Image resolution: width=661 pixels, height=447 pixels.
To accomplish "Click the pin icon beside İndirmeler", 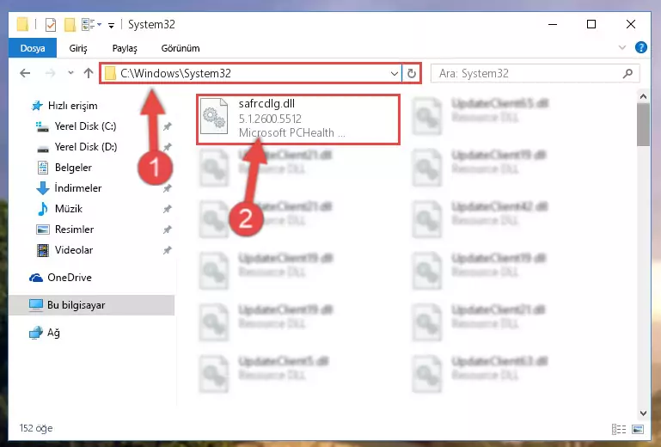I will [x=168, y=188].
